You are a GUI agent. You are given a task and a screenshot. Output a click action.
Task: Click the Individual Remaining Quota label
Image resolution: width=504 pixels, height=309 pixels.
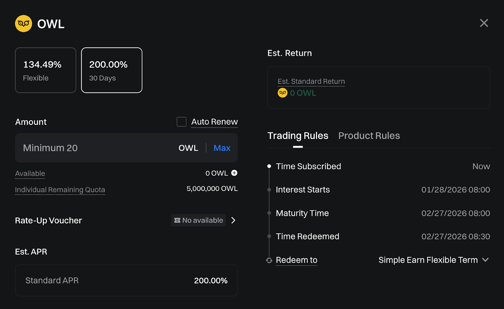pyautogui.click(x=60, y=190)
